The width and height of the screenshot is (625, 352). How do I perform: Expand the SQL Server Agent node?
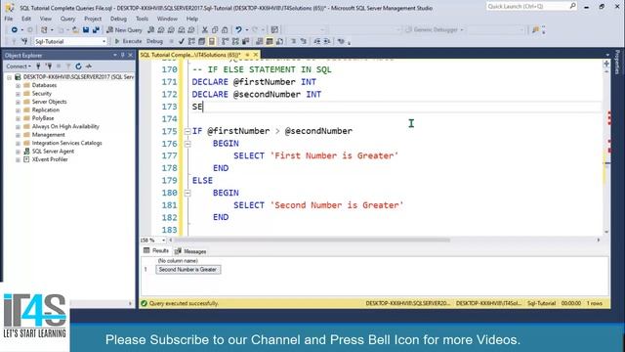click(18, 152)
